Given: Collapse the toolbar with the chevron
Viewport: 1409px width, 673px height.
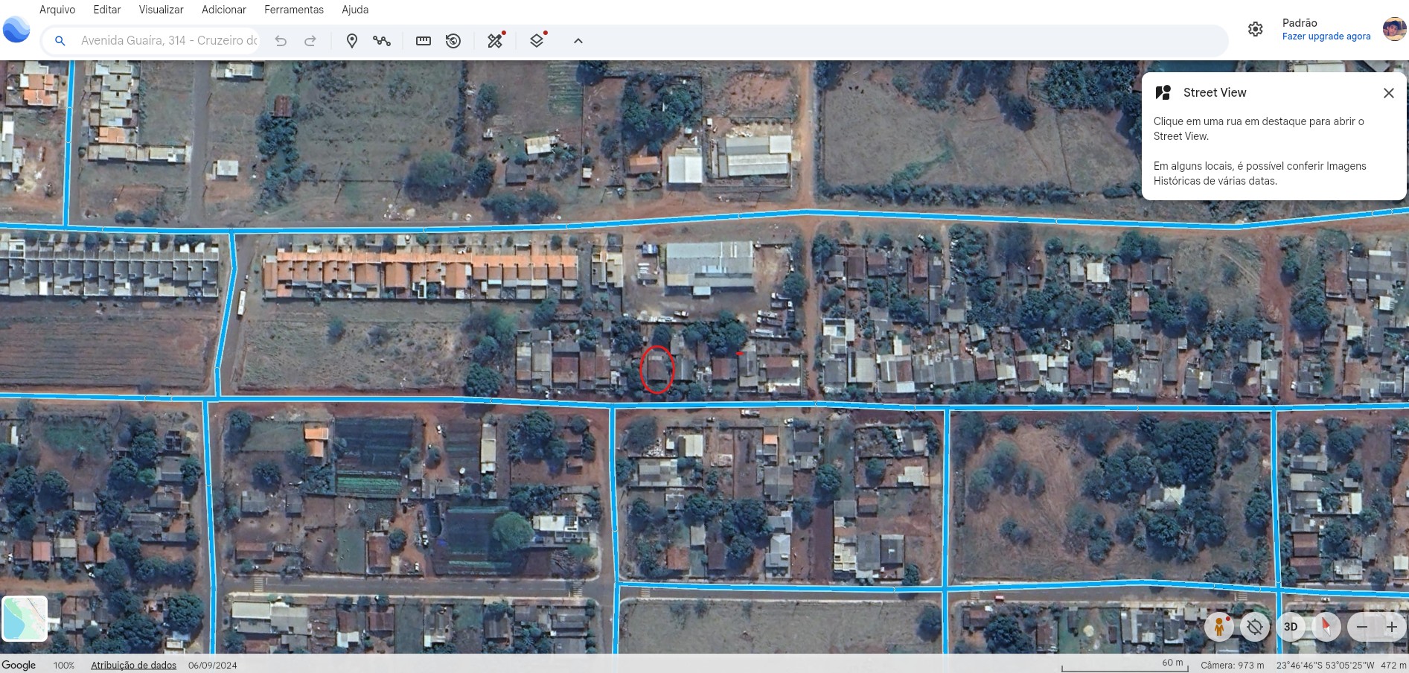Looking at the screenshot, I should 578,41.
